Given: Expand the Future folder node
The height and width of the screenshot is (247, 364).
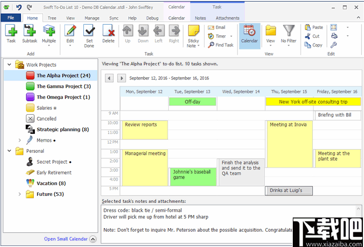Looking at the screenshot, I should tap(20, 194).
